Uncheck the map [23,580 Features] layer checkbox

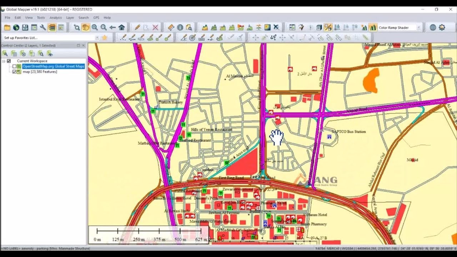click(15, 72)
